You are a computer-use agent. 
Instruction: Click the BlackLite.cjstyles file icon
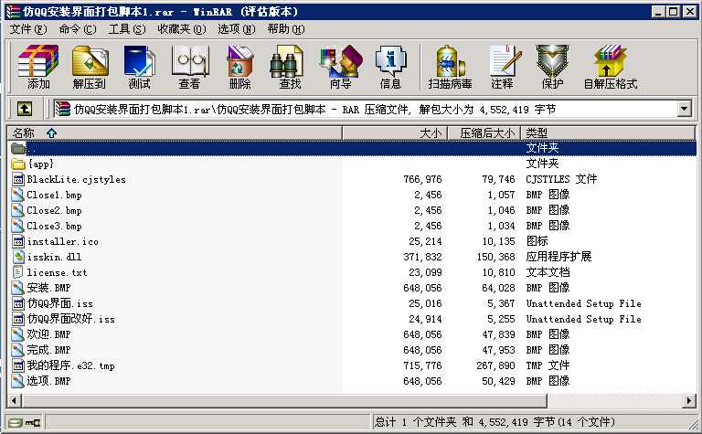[18, 179]
